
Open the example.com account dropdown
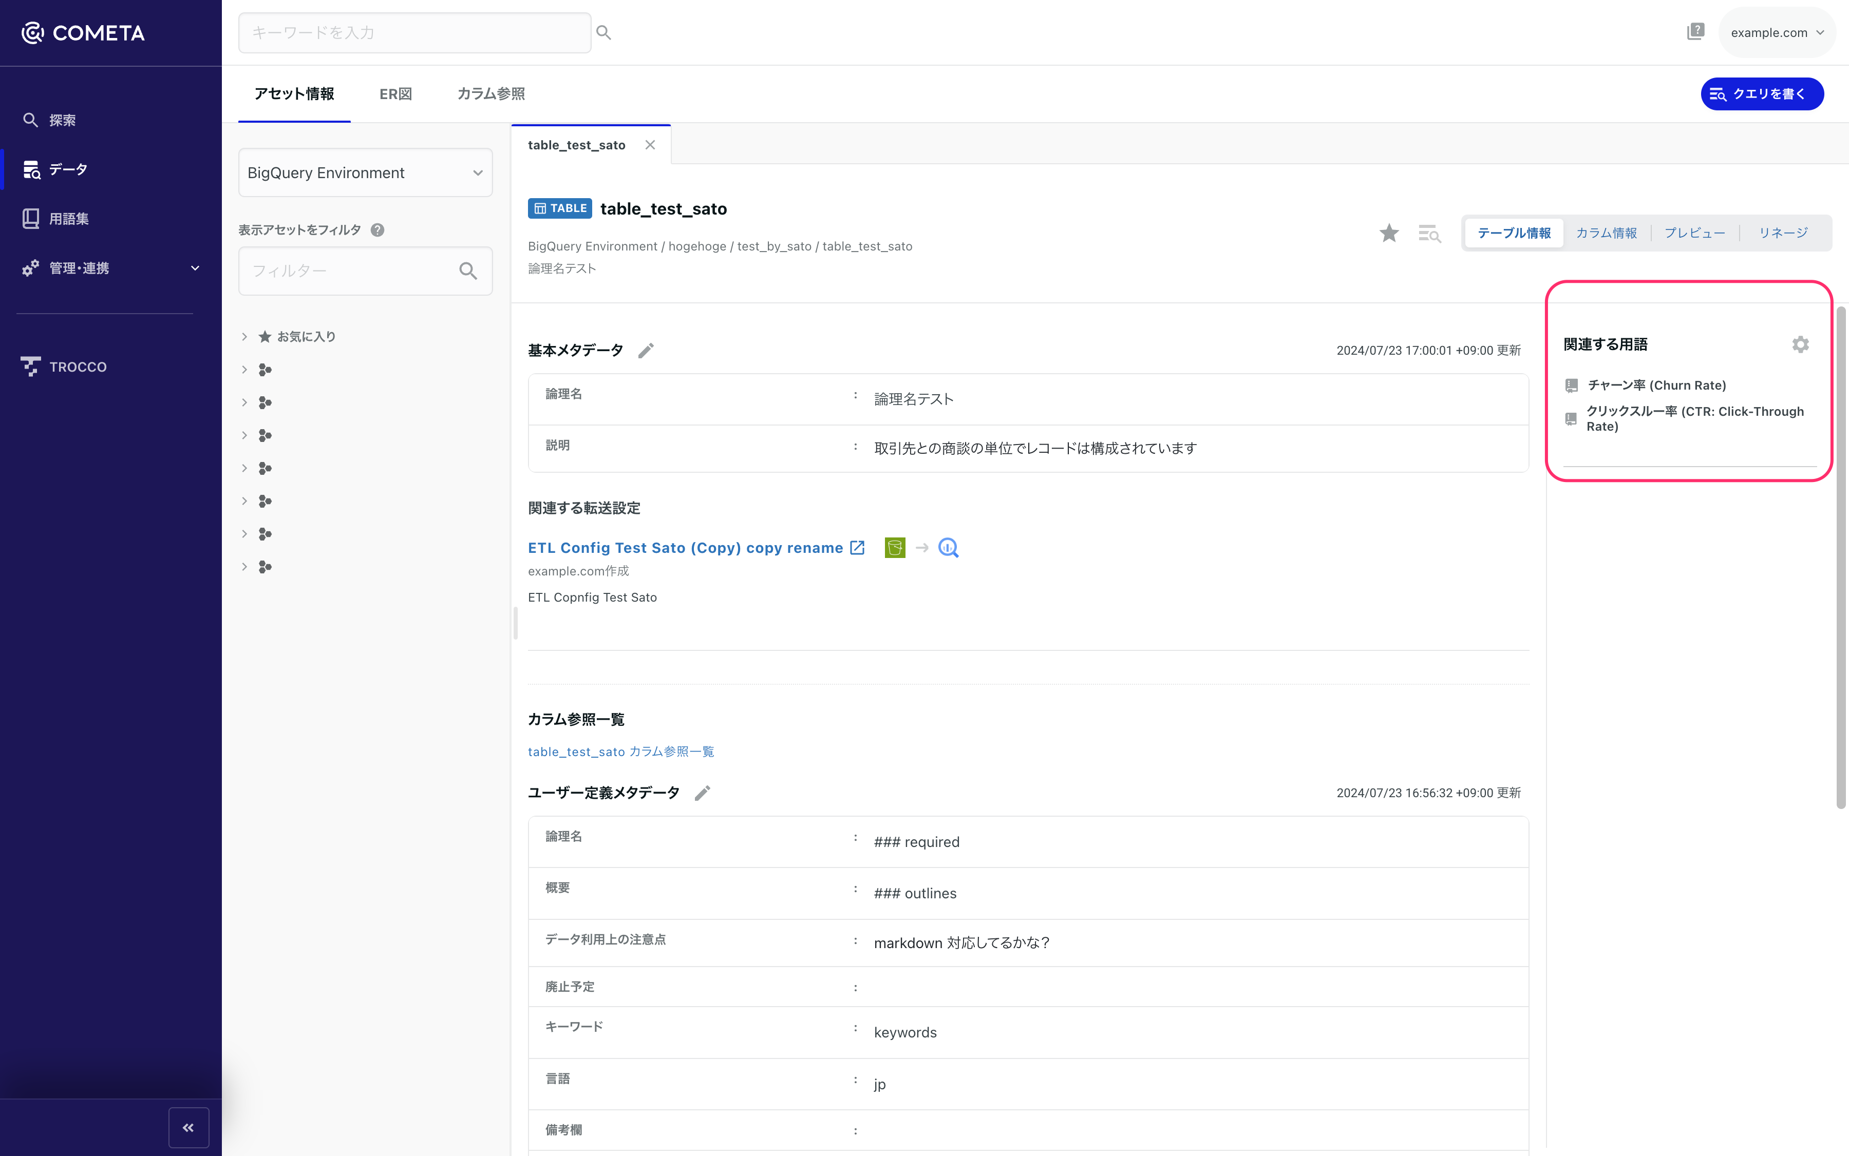[1777, 32]
